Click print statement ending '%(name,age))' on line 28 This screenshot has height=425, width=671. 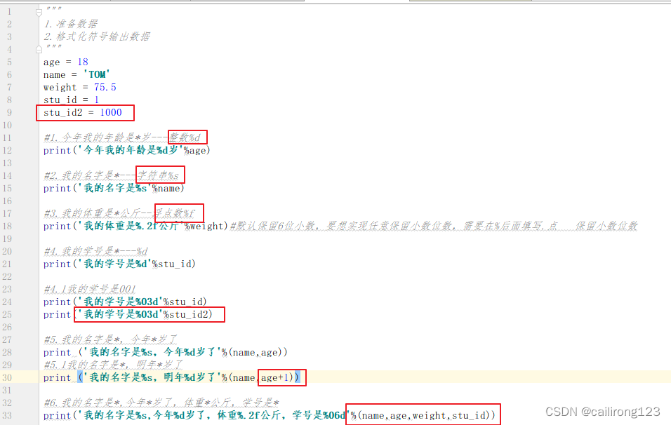pyautogui.click(x=165, y=352)
